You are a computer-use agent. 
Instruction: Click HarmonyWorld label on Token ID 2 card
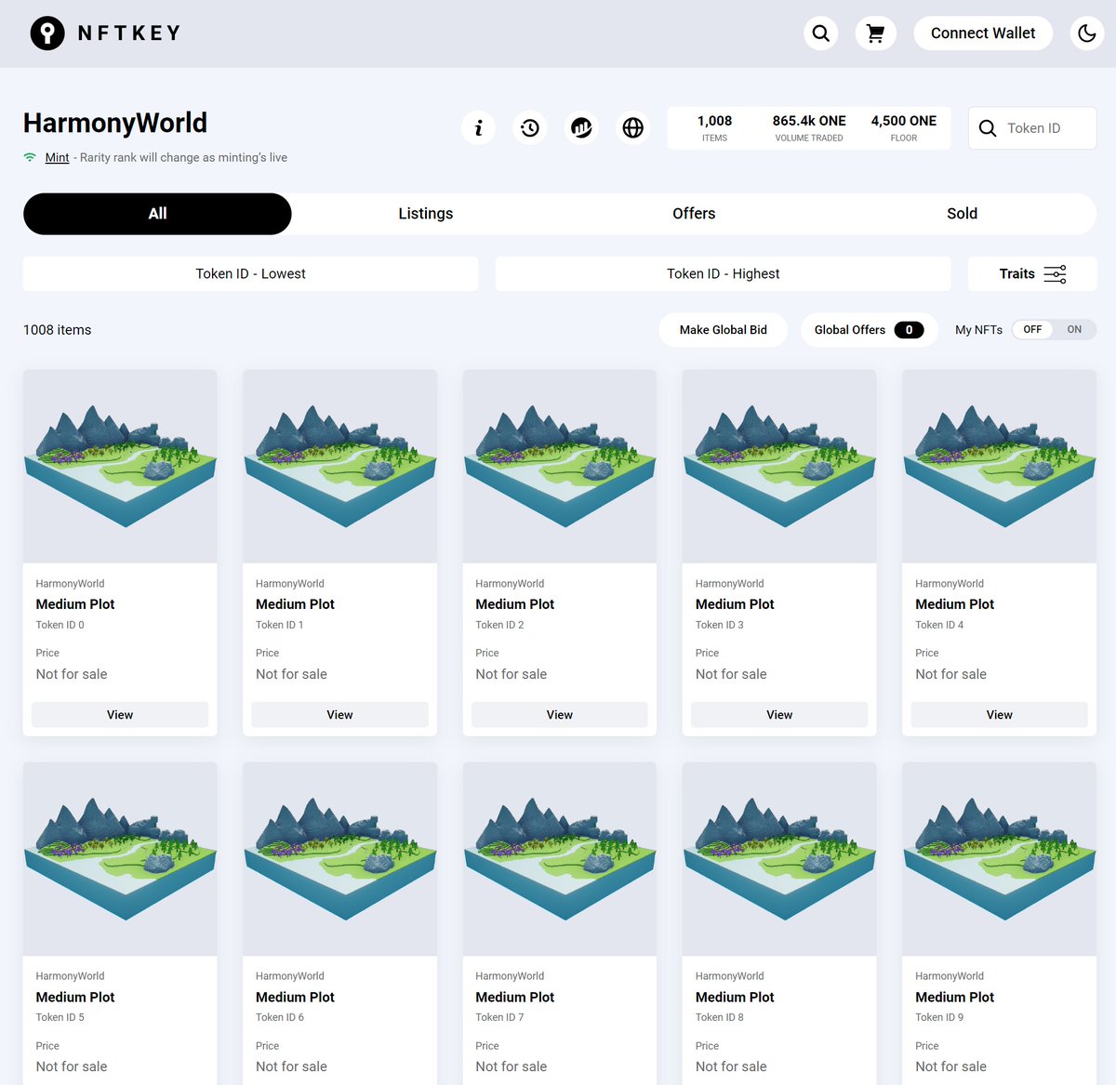click(510, 584)
